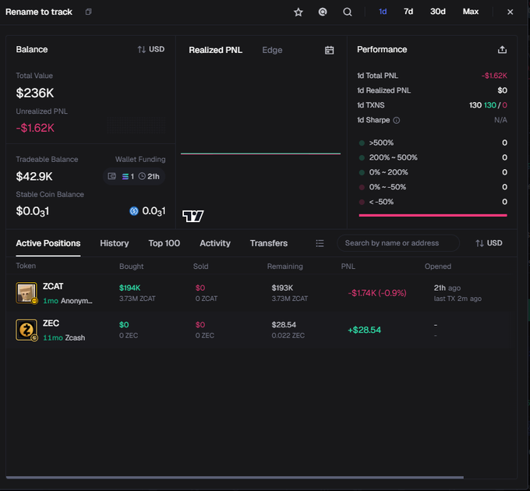Click the list view filter icon
The image size is (530, 491).
click(x=320, y=243)
